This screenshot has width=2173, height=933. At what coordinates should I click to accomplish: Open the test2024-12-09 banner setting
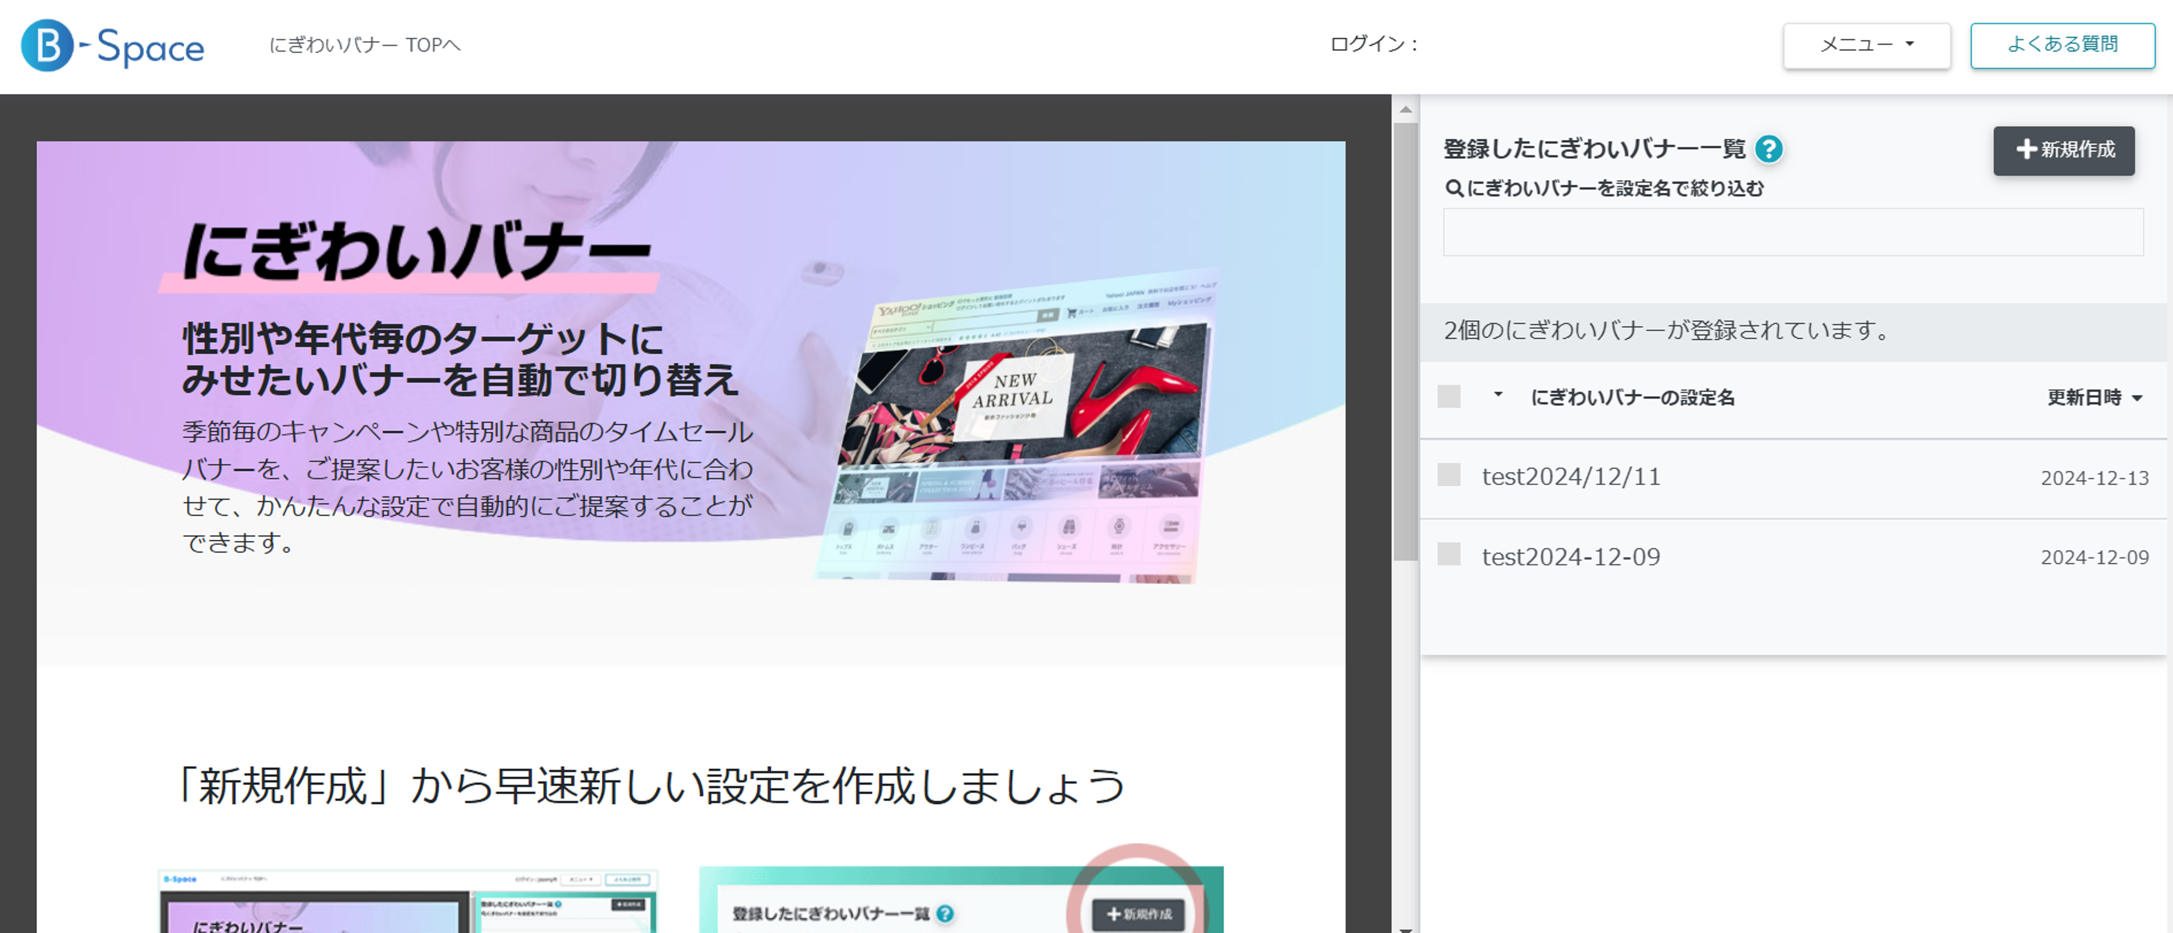click(1570, 557)
